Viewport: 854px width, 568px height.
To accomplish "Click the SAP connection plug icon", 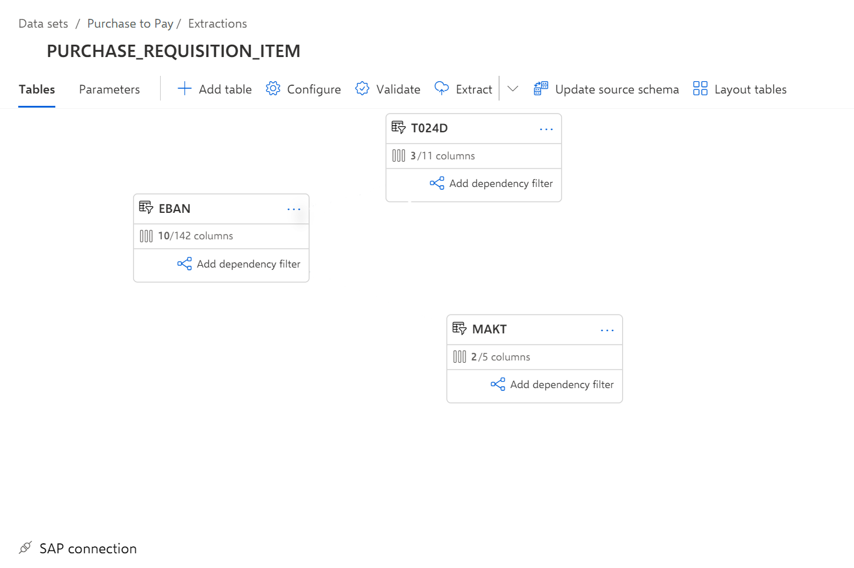I will click(x=25, y=548).
